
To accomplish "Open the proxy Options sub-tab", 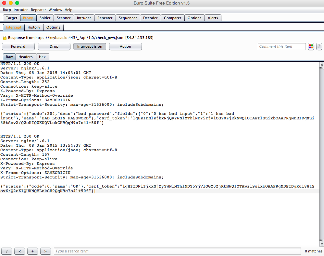I will 53,27.
